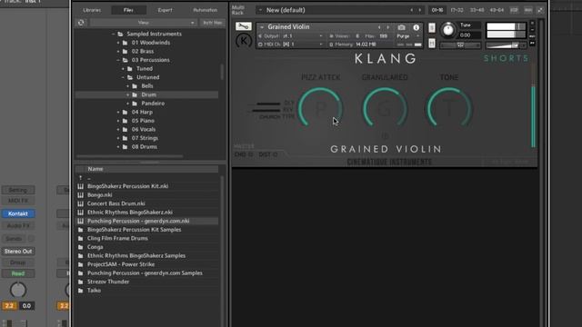Image resolution: width=582 pixels, height=327 pixels.
Task: Toggle the SHORTS articulation label
Action: coord(506,58)
